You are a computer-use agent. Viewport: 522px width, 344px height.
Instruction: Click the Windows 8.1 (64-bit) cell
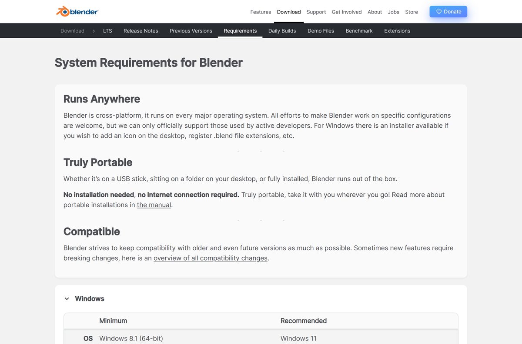131,338
